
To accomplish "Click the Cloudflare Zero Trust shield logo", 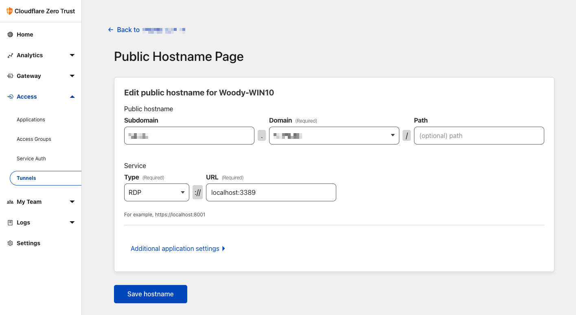I will coord(10,11).
